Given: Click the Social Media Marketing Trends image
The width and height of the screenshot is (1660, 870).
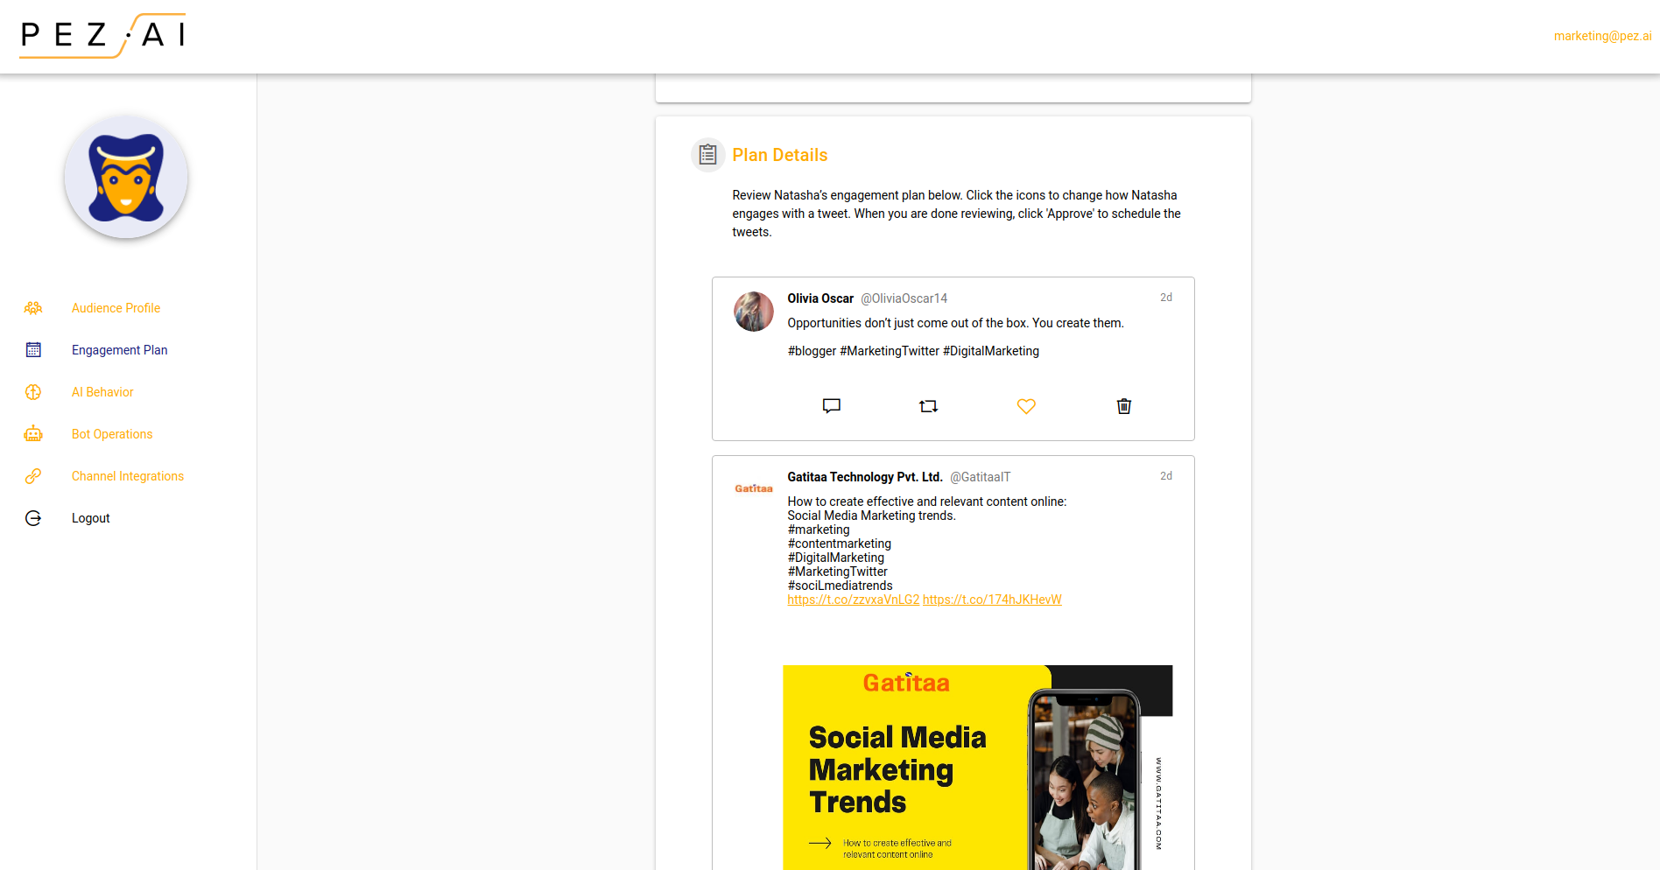Looking at the screenshot, I should coord(977,767).
